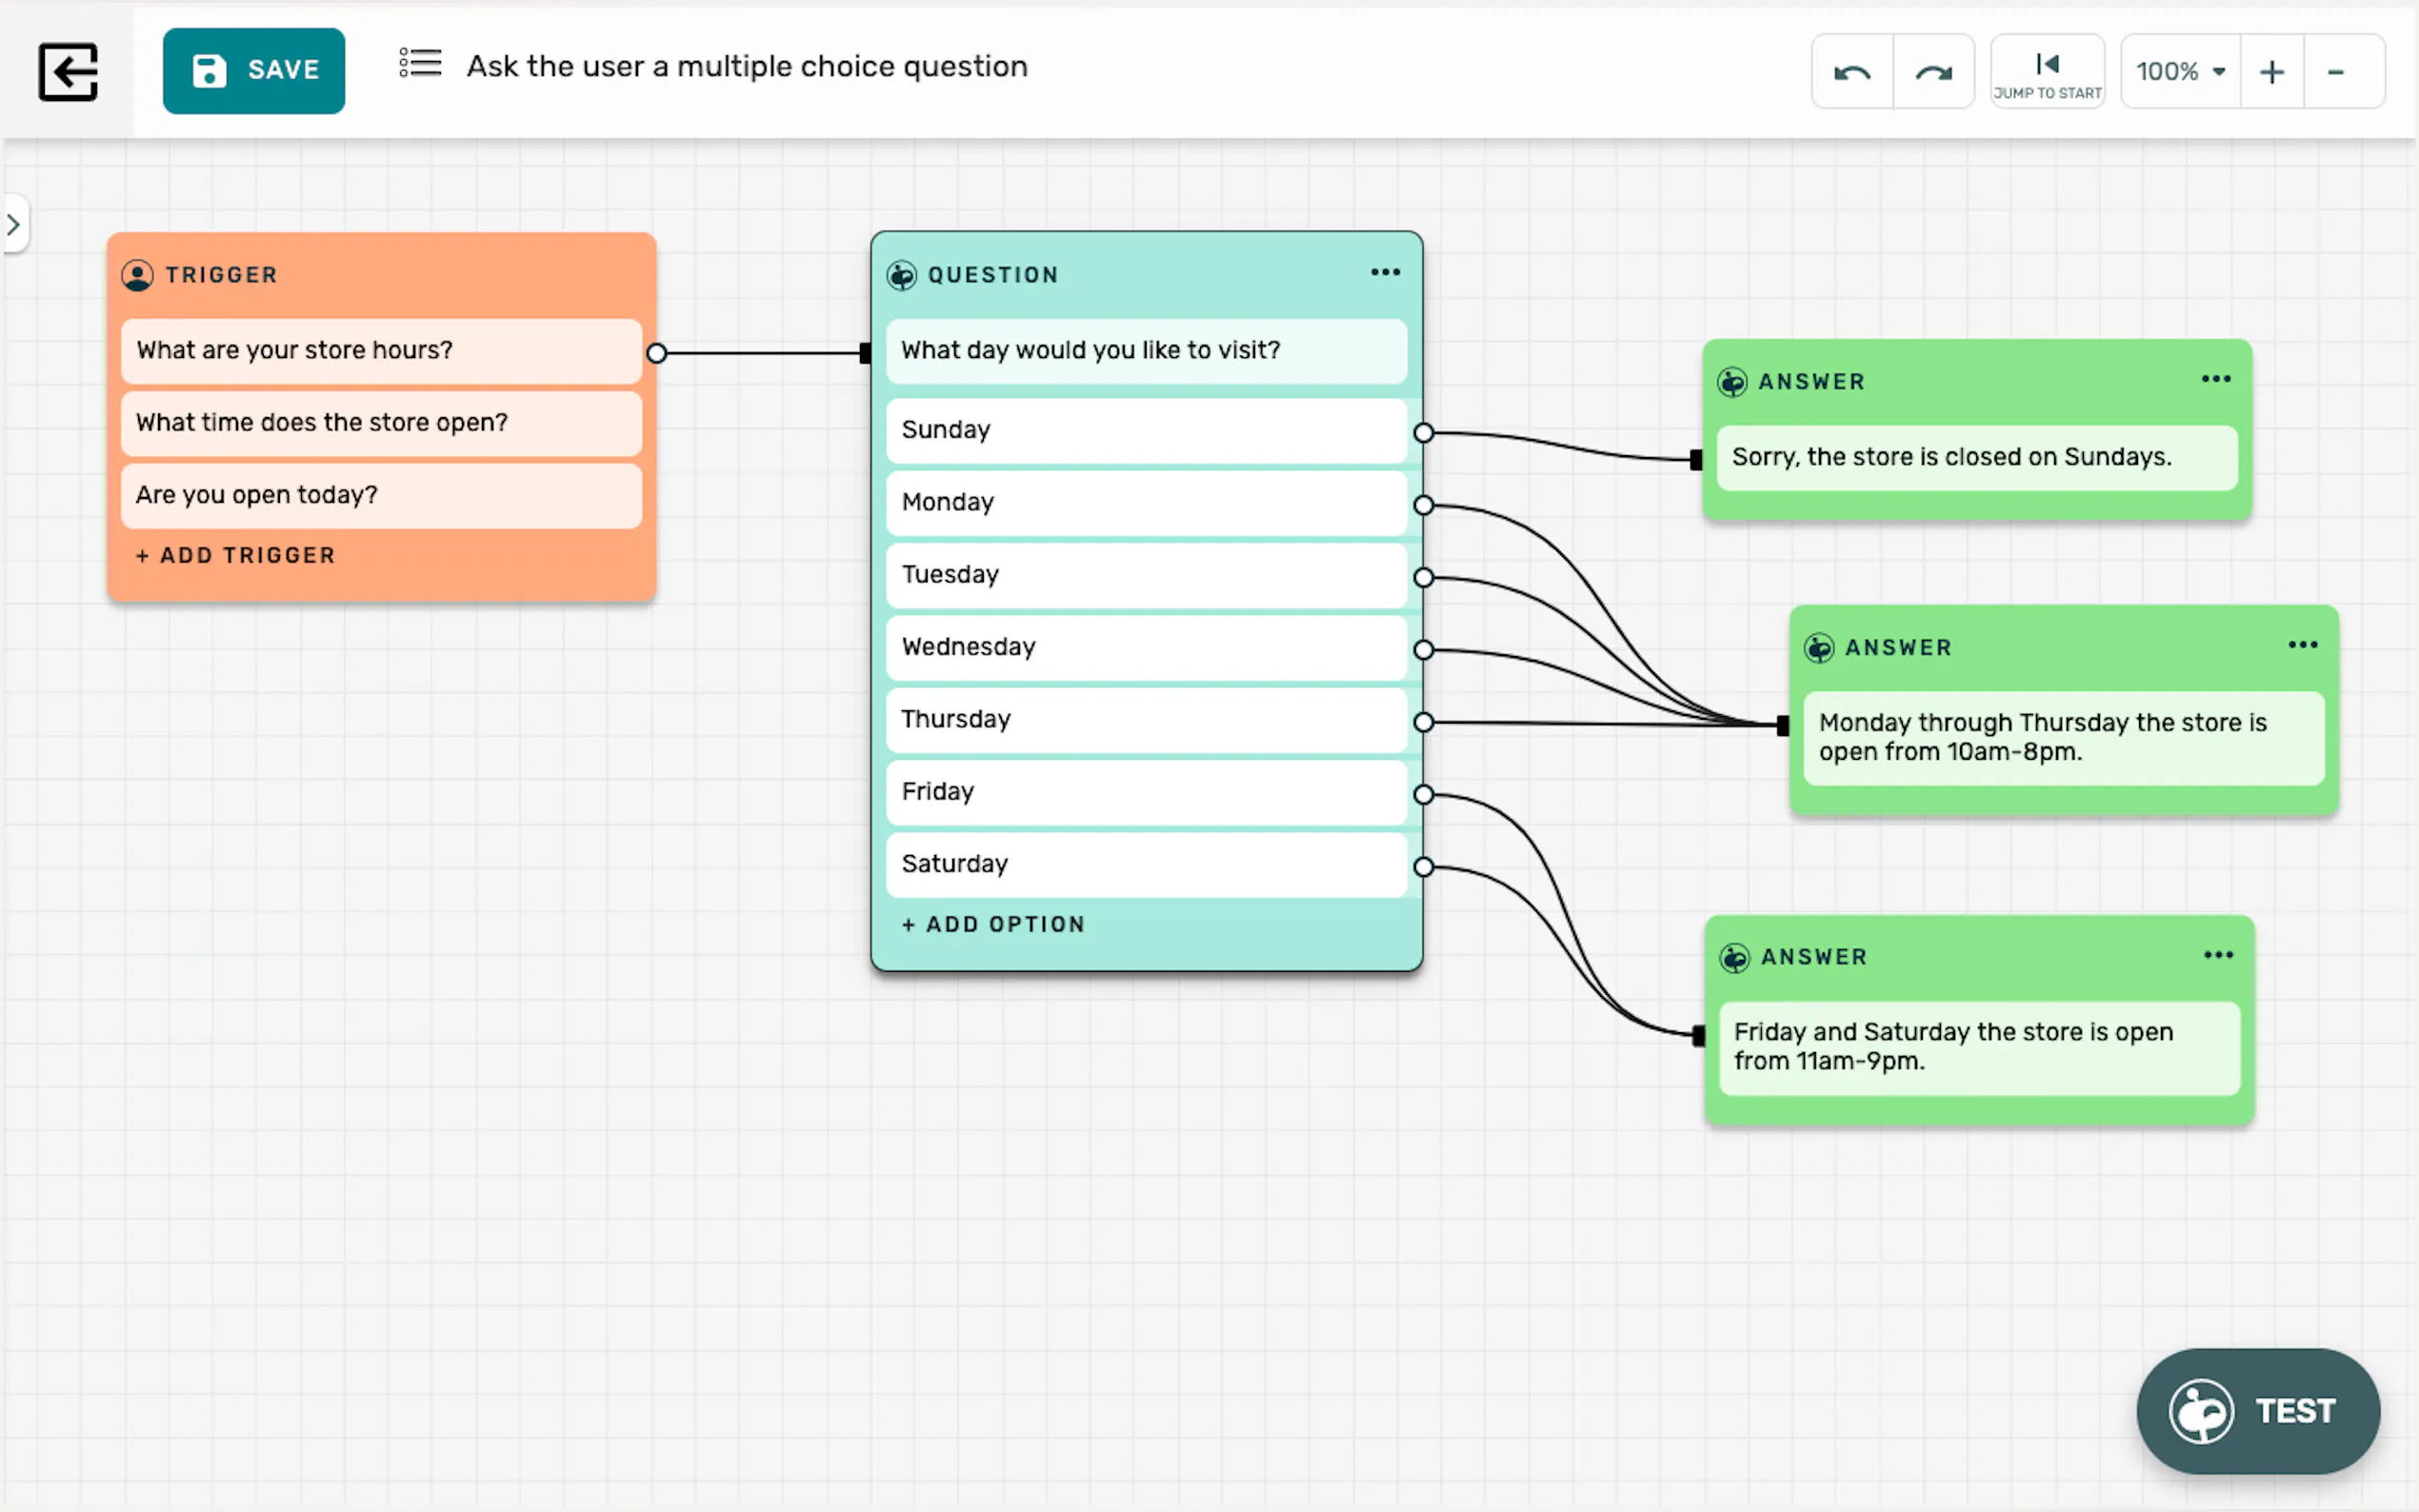Click the undo arrow icon
The height and width of the screenshot is (1512, 2419).
tap(1852, 72)
